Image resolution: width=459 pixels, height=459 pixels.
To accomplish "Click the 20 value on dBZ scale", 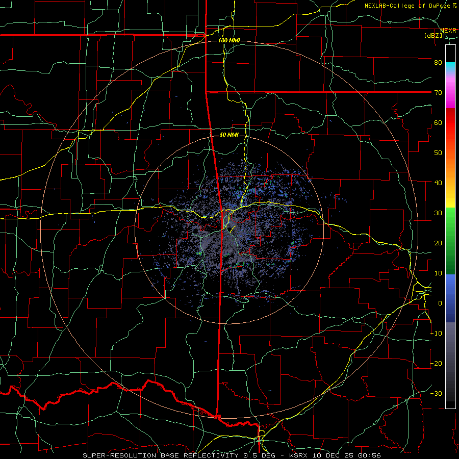I will 438,243.
